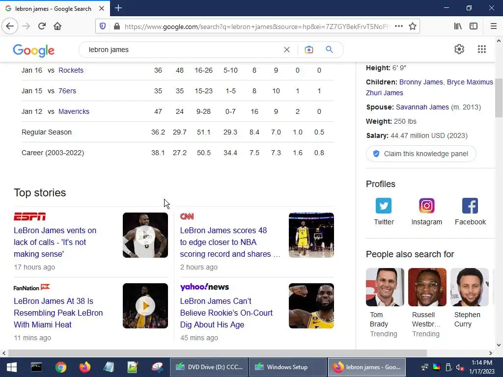Reload the current page
The height and width of the screenshot is (377, 503).
click(x=42, y=26)
